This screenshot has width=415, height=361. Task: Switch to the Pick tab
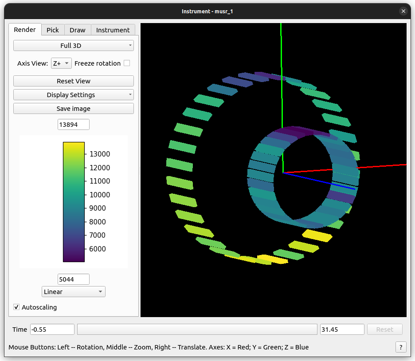(x=53, y=30)
